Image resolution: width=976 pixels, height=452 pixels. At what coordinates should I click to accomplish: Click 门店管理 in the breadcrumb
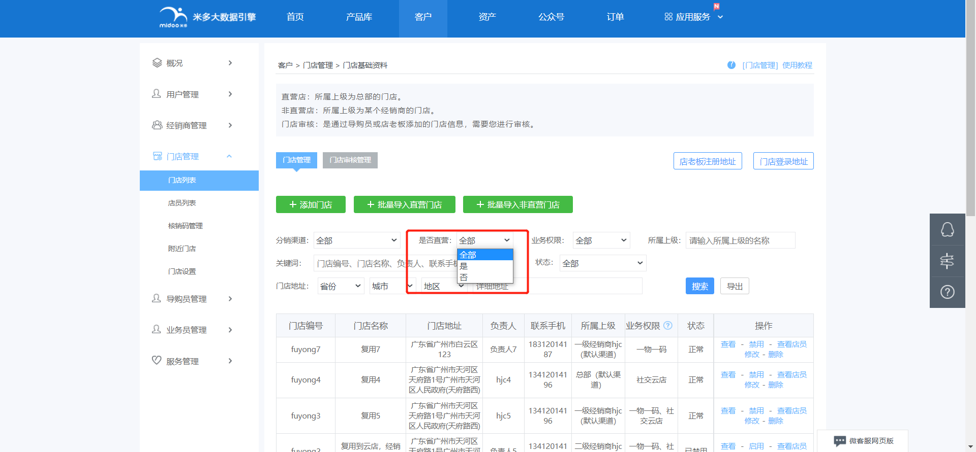(318, 65)
